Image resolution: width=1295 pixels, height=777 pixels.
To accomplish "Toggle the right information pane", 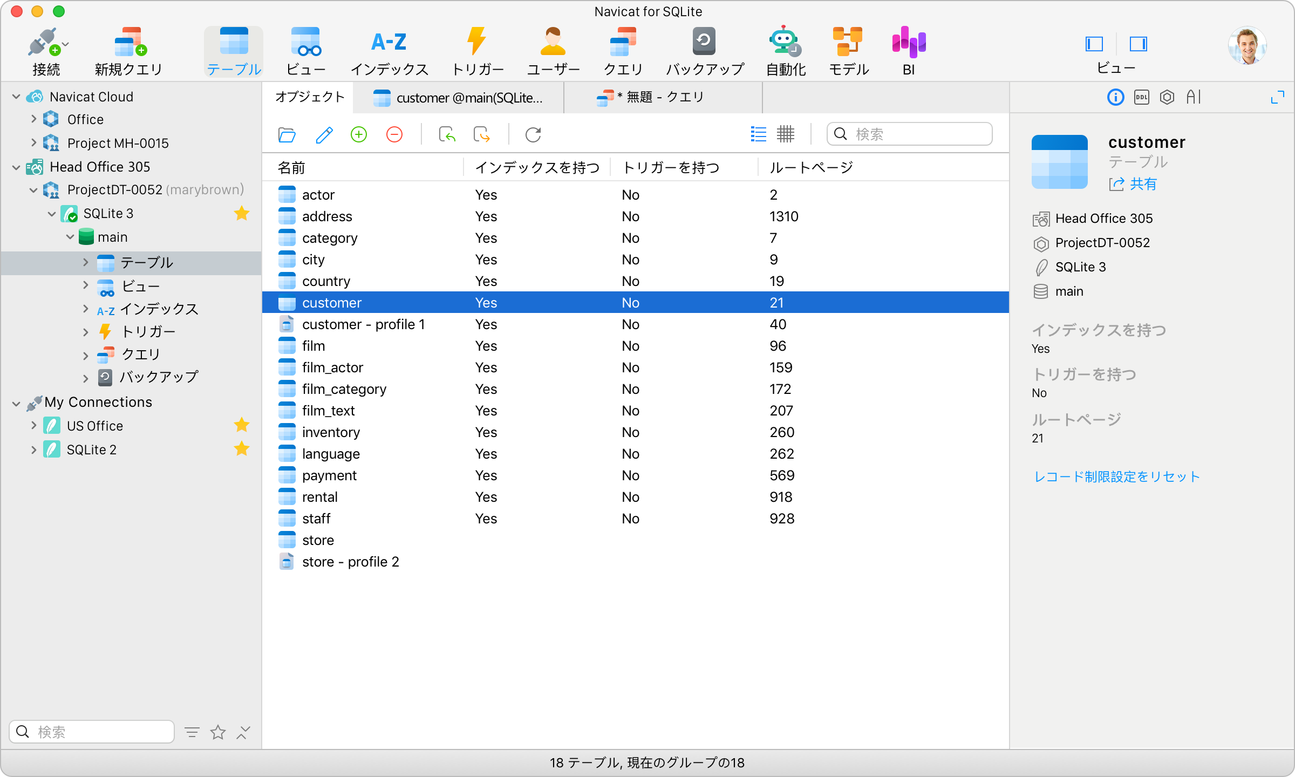I will (x=1139, y=44).
